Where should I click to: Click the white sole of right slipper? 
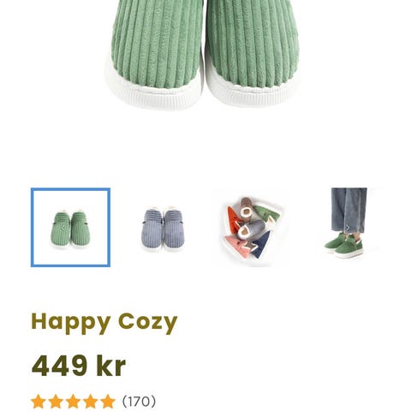point(251,92)
